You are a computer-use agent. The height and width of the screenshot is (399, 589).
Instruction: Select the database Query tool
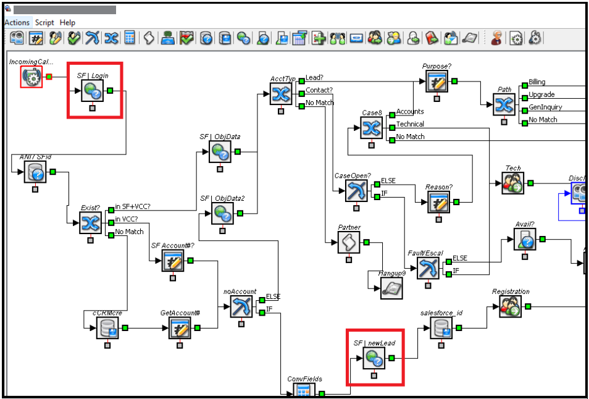206,38
